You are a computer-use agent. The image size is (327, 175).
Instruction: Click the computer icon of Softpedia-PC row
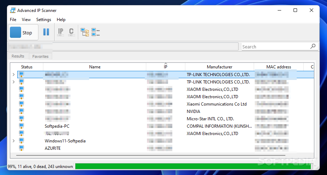coord(21,126)
